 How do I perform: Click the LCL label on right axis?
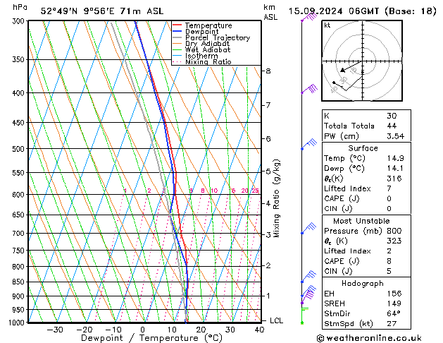pyautogui.click(x=276, y=320)
